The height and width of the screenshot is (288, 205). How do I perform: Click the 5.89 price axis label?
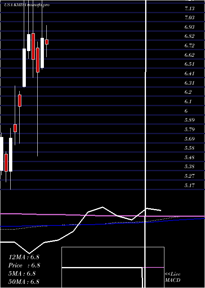click(189, 120)
